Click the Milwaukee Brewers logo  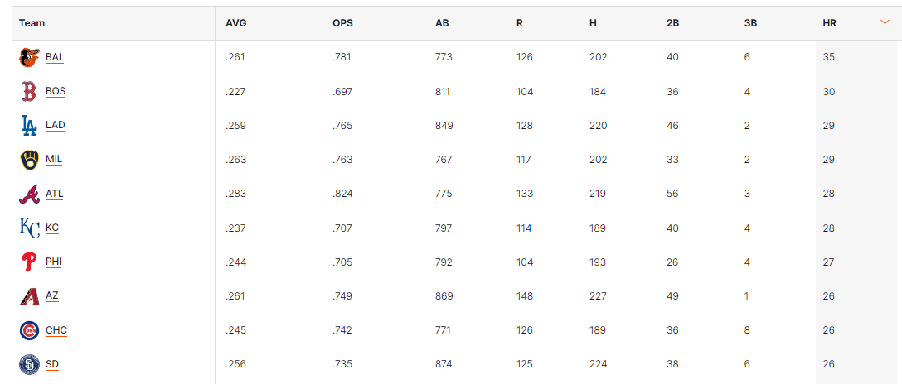pos(29,160)
